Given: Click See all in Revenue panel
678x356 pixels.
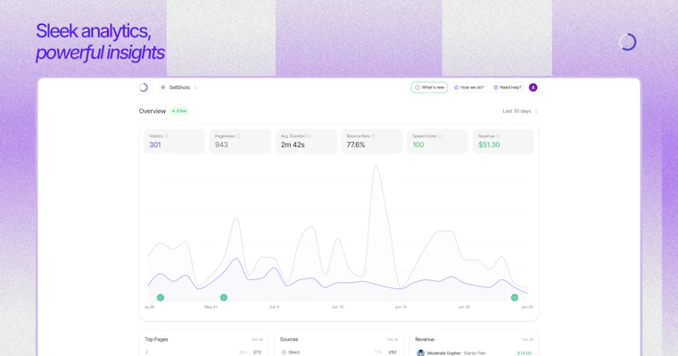Looking at the screenshot, I should coord(527,340).
